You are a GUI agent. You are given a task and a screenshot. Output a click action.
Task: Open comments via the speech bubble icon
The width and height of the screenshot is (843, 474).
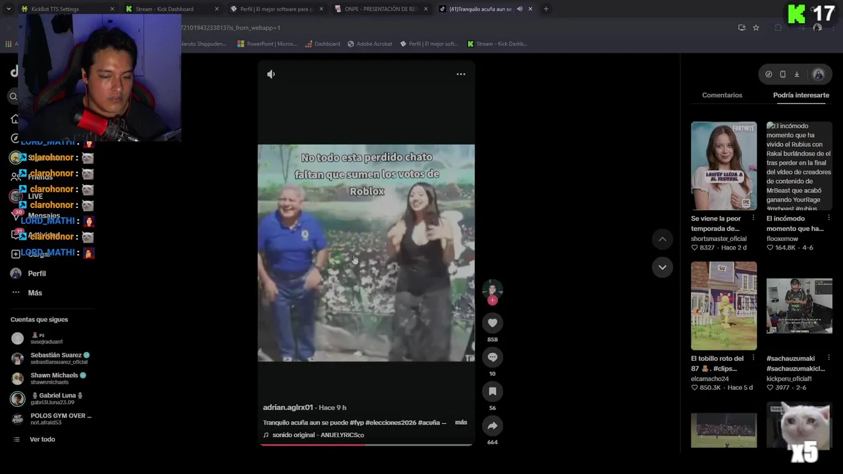coord(493,357)
